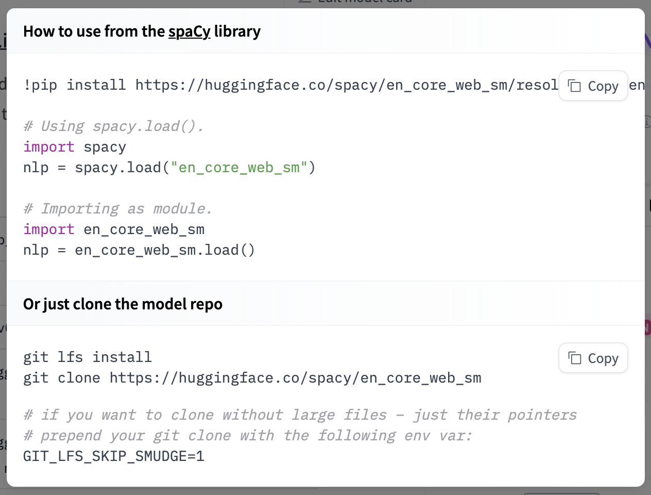Click the 'How to use from the' heading text
This screenshot has width=651, height=495.
pos(94,31)
